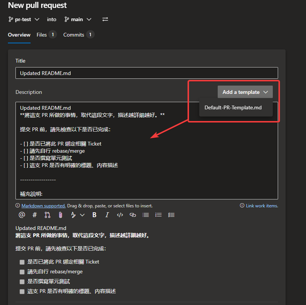Check the '是否已將此 PR 綁定相關 Ticket' checkbox
This screenshot has height=305, width=306.
coord(22,262)
